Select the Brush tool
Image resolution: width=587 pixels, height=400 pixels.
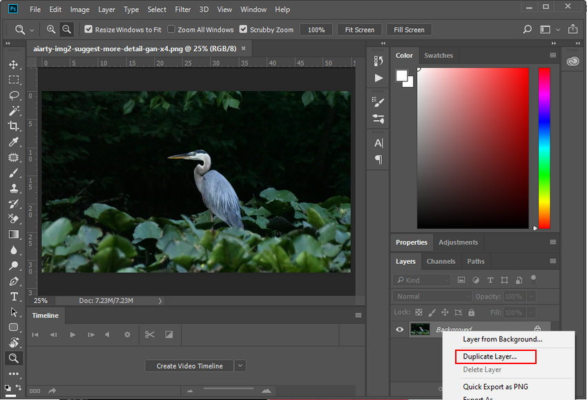point(14,172)
